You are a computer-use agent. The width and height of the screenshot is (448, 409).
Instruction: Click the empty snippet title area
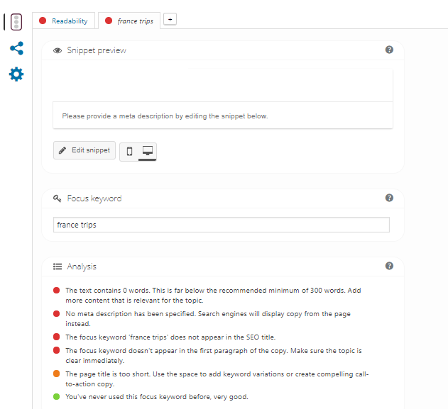222,85
